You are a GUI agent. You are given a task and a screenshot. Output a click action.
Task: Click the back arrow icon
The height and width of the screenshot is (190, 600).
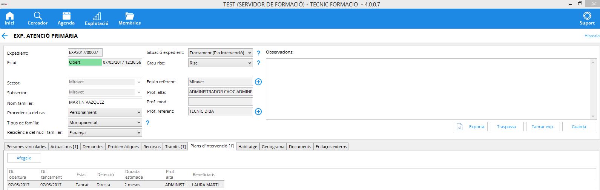point(5,36)
